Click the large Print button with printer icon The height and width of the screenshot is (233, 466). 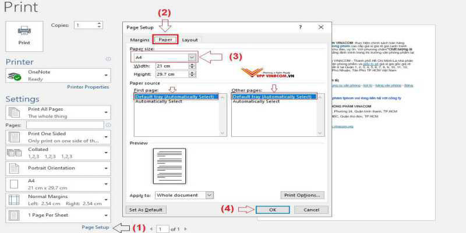24,36
